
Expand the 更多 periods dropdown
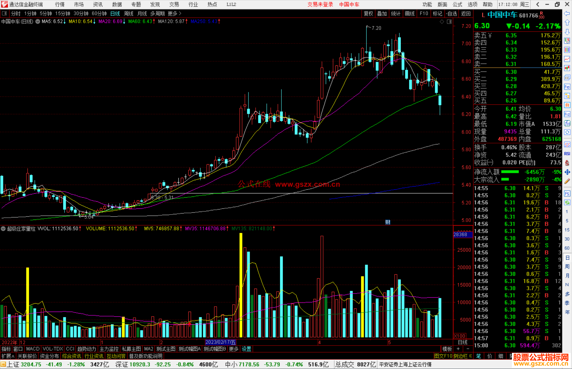(174, 13)
